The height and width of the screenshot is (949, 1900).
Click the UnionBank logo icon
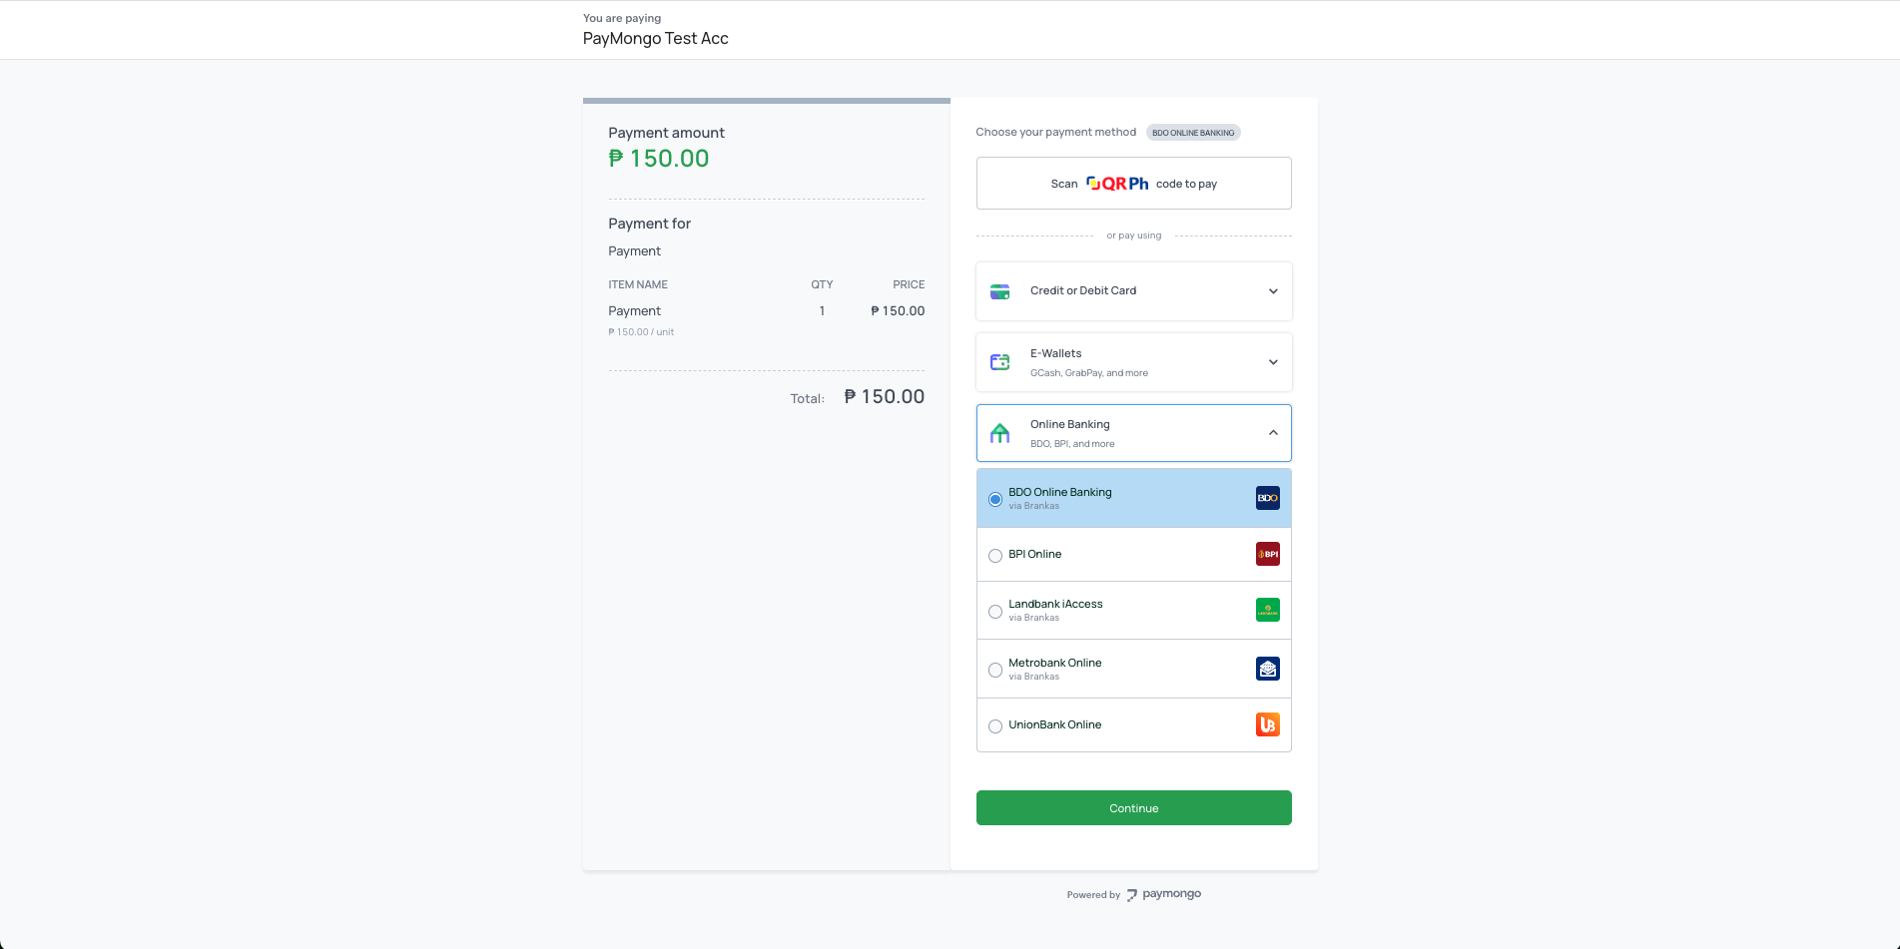click(x=1267, y=724)
